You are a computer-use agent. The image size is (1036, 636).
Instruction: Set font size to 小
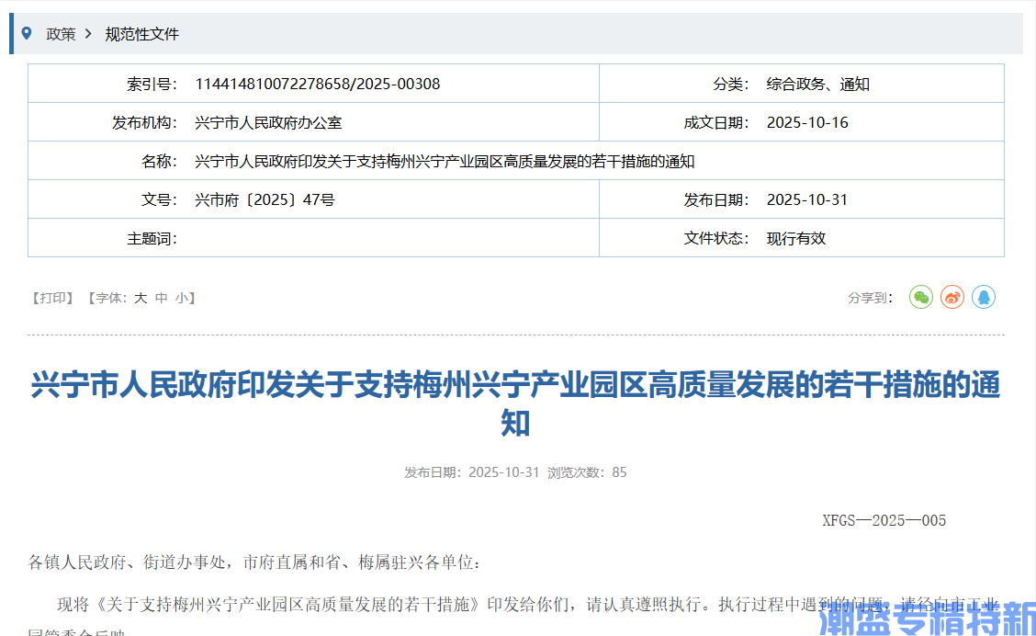180,297
